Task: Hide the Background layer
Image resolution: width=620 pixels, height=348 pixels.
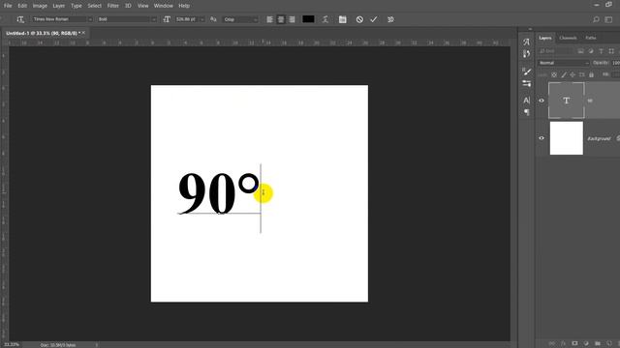Action: click(x=542, y=138)
